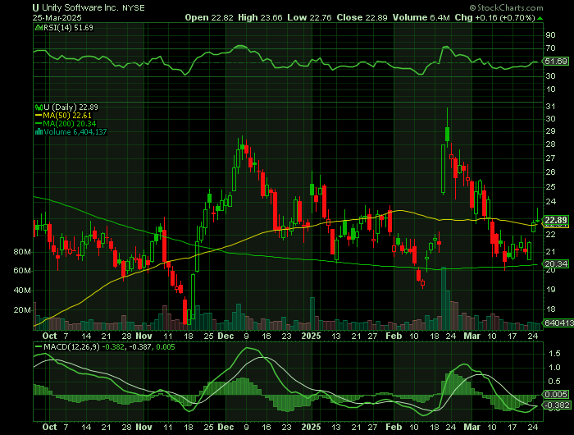The width and height of the screenshot is (574, 435).
Task: Click the 'Chg +0.16 (+0.70%)' text
Action: [495, 17]
